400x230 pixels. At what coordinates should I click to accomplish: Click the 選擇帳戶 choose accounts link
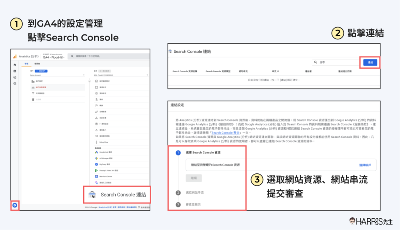[365, 165]
